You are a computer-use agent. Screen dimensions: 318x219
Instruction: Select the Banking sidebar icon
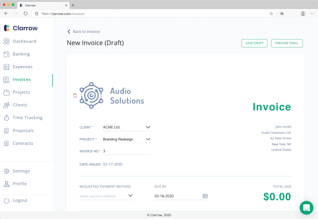(7, 54)
